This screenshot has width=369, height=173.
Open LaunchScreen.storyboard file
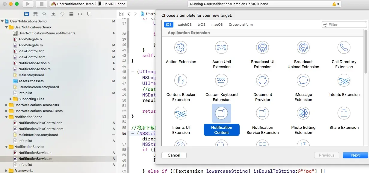tap(39, 87)
